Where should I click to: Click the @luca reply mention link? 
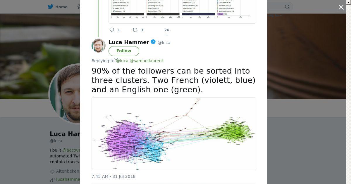click(x=122, y=61)
